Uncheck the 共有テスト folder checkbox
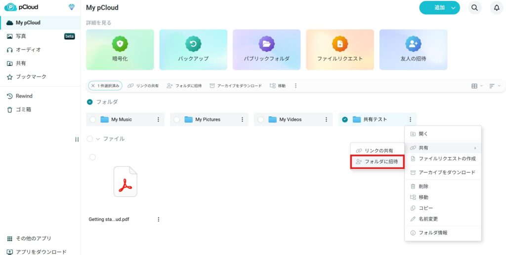Viewport: 506px width, 255px height. pyautogui.click(x=345, y=119)
